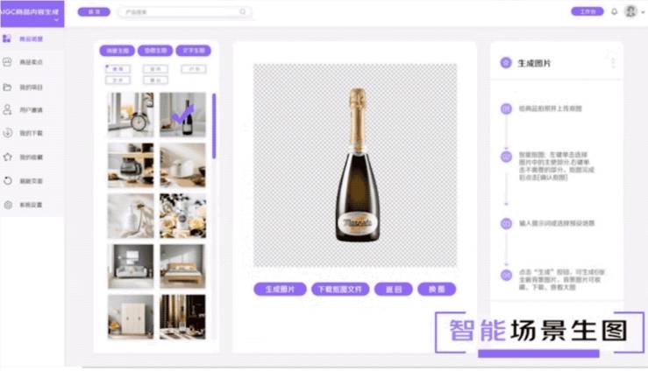Select the white appliance kitchen scene thumbnail

click(182, 165)
